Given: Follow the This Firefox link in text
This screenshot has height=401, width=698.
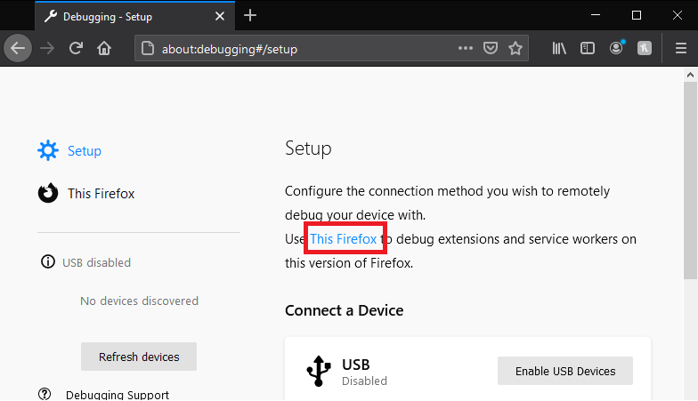Looking at the screenshot, I should 344,239.
